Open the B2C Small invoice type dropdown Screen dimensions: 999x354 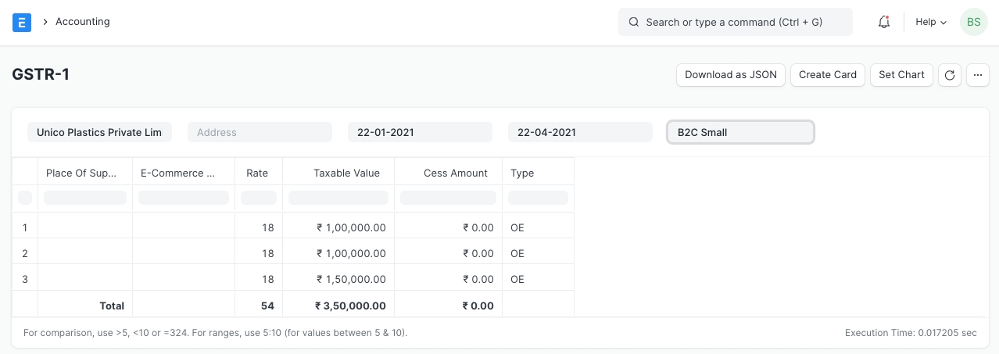(739, 132)
